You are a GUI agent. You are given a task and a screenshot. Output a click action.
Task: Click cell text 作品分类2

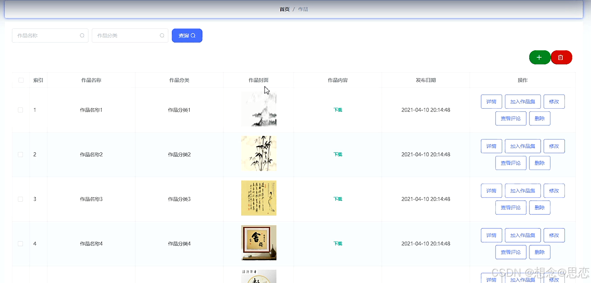(179, 154)
